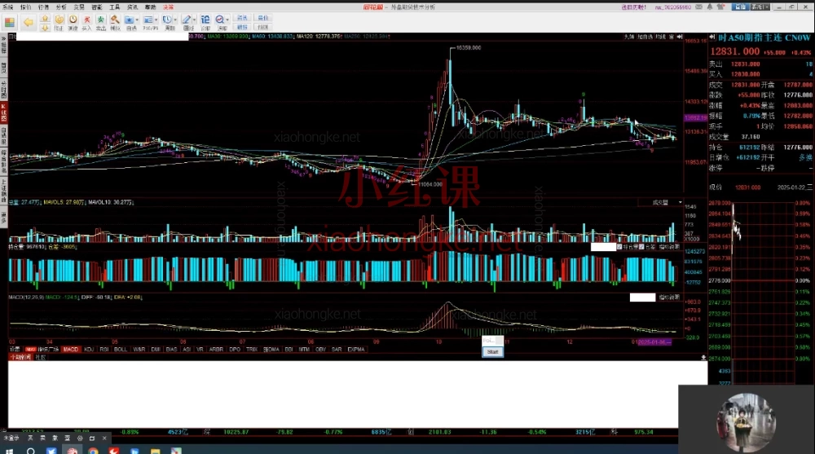The image size is (815, 454).
Task: Click the F10/F9 info icon
Action: tap(148, 22)
